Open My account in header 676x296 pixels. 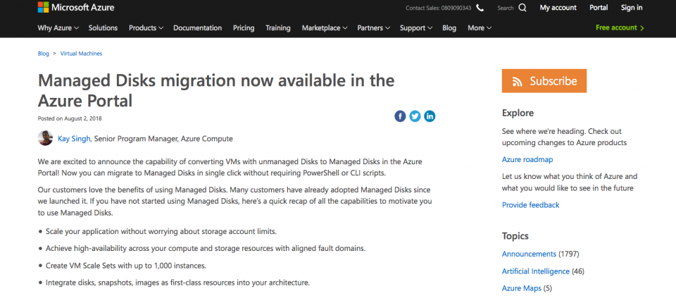tap(558, 7)
